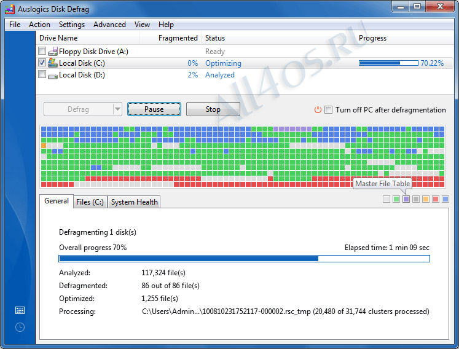Click the 70.22% progress percentage text
The width and height of the screenshot is (459, 349).
click(x=432, y=63)
